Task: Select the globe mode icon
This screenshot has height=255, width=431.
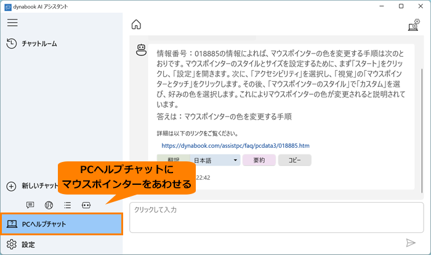Action: point(49,205)
